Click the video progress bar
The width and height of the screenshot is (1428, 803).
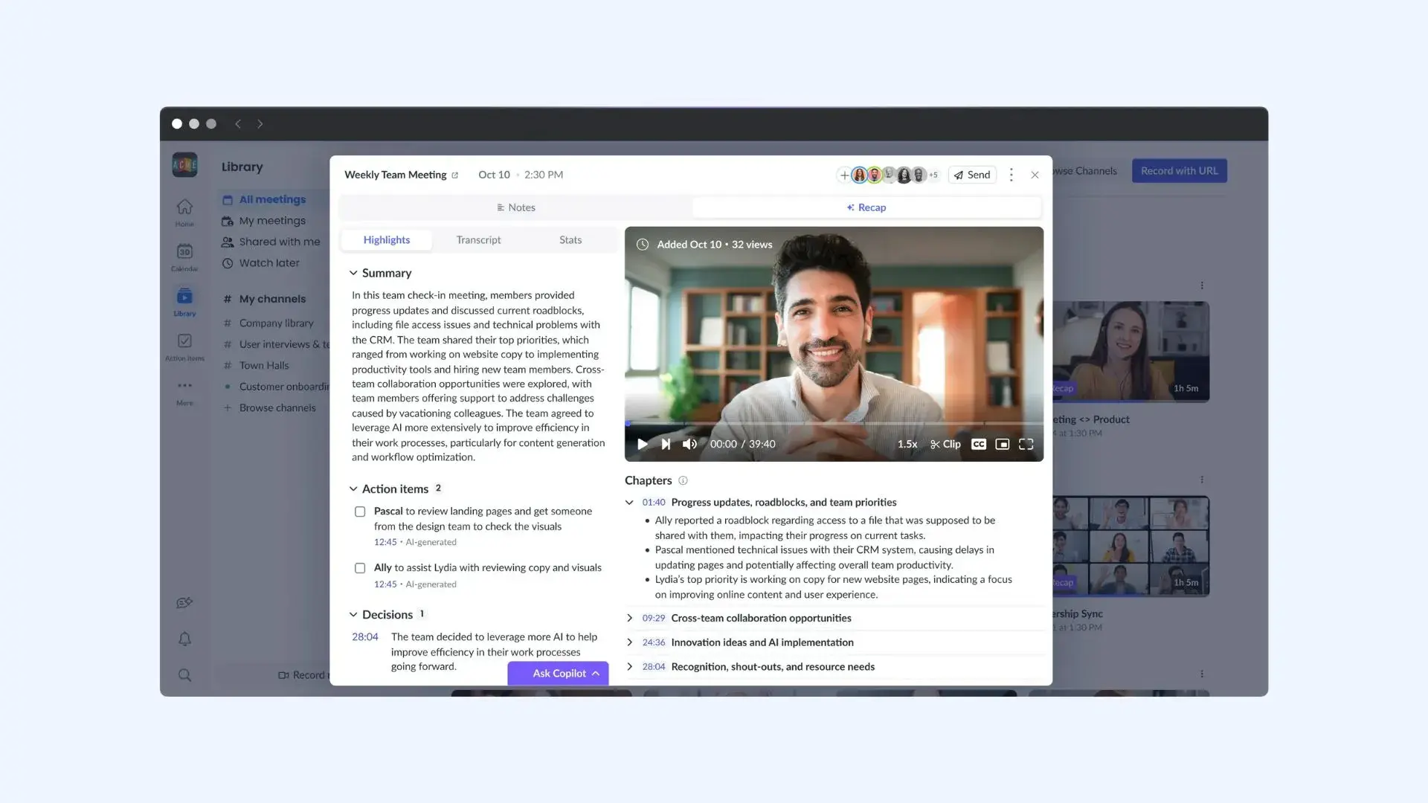point(834,424)
